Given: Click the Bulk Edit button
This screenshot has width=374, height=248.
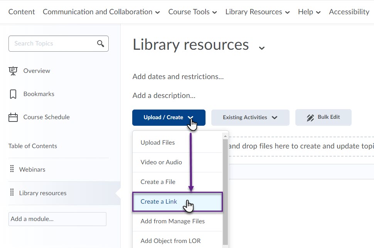Looking at the screenshot, I should pos(323,117).
